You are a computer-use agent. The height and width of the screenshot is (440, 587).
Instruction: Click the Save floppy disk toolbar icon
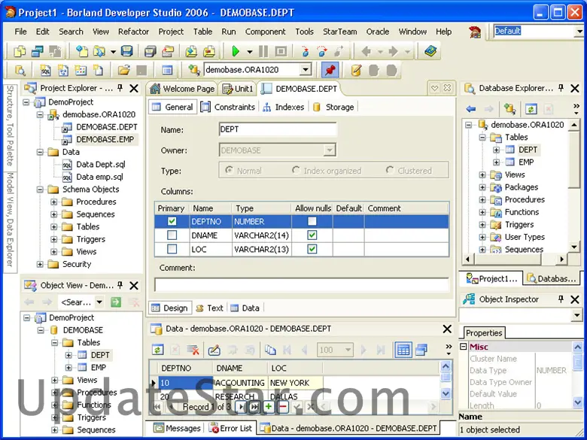(x=127, y=51)
